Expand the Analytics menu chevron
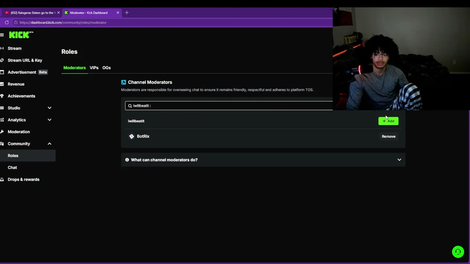Viewport: 470px width, 264px height. point(49,120)
